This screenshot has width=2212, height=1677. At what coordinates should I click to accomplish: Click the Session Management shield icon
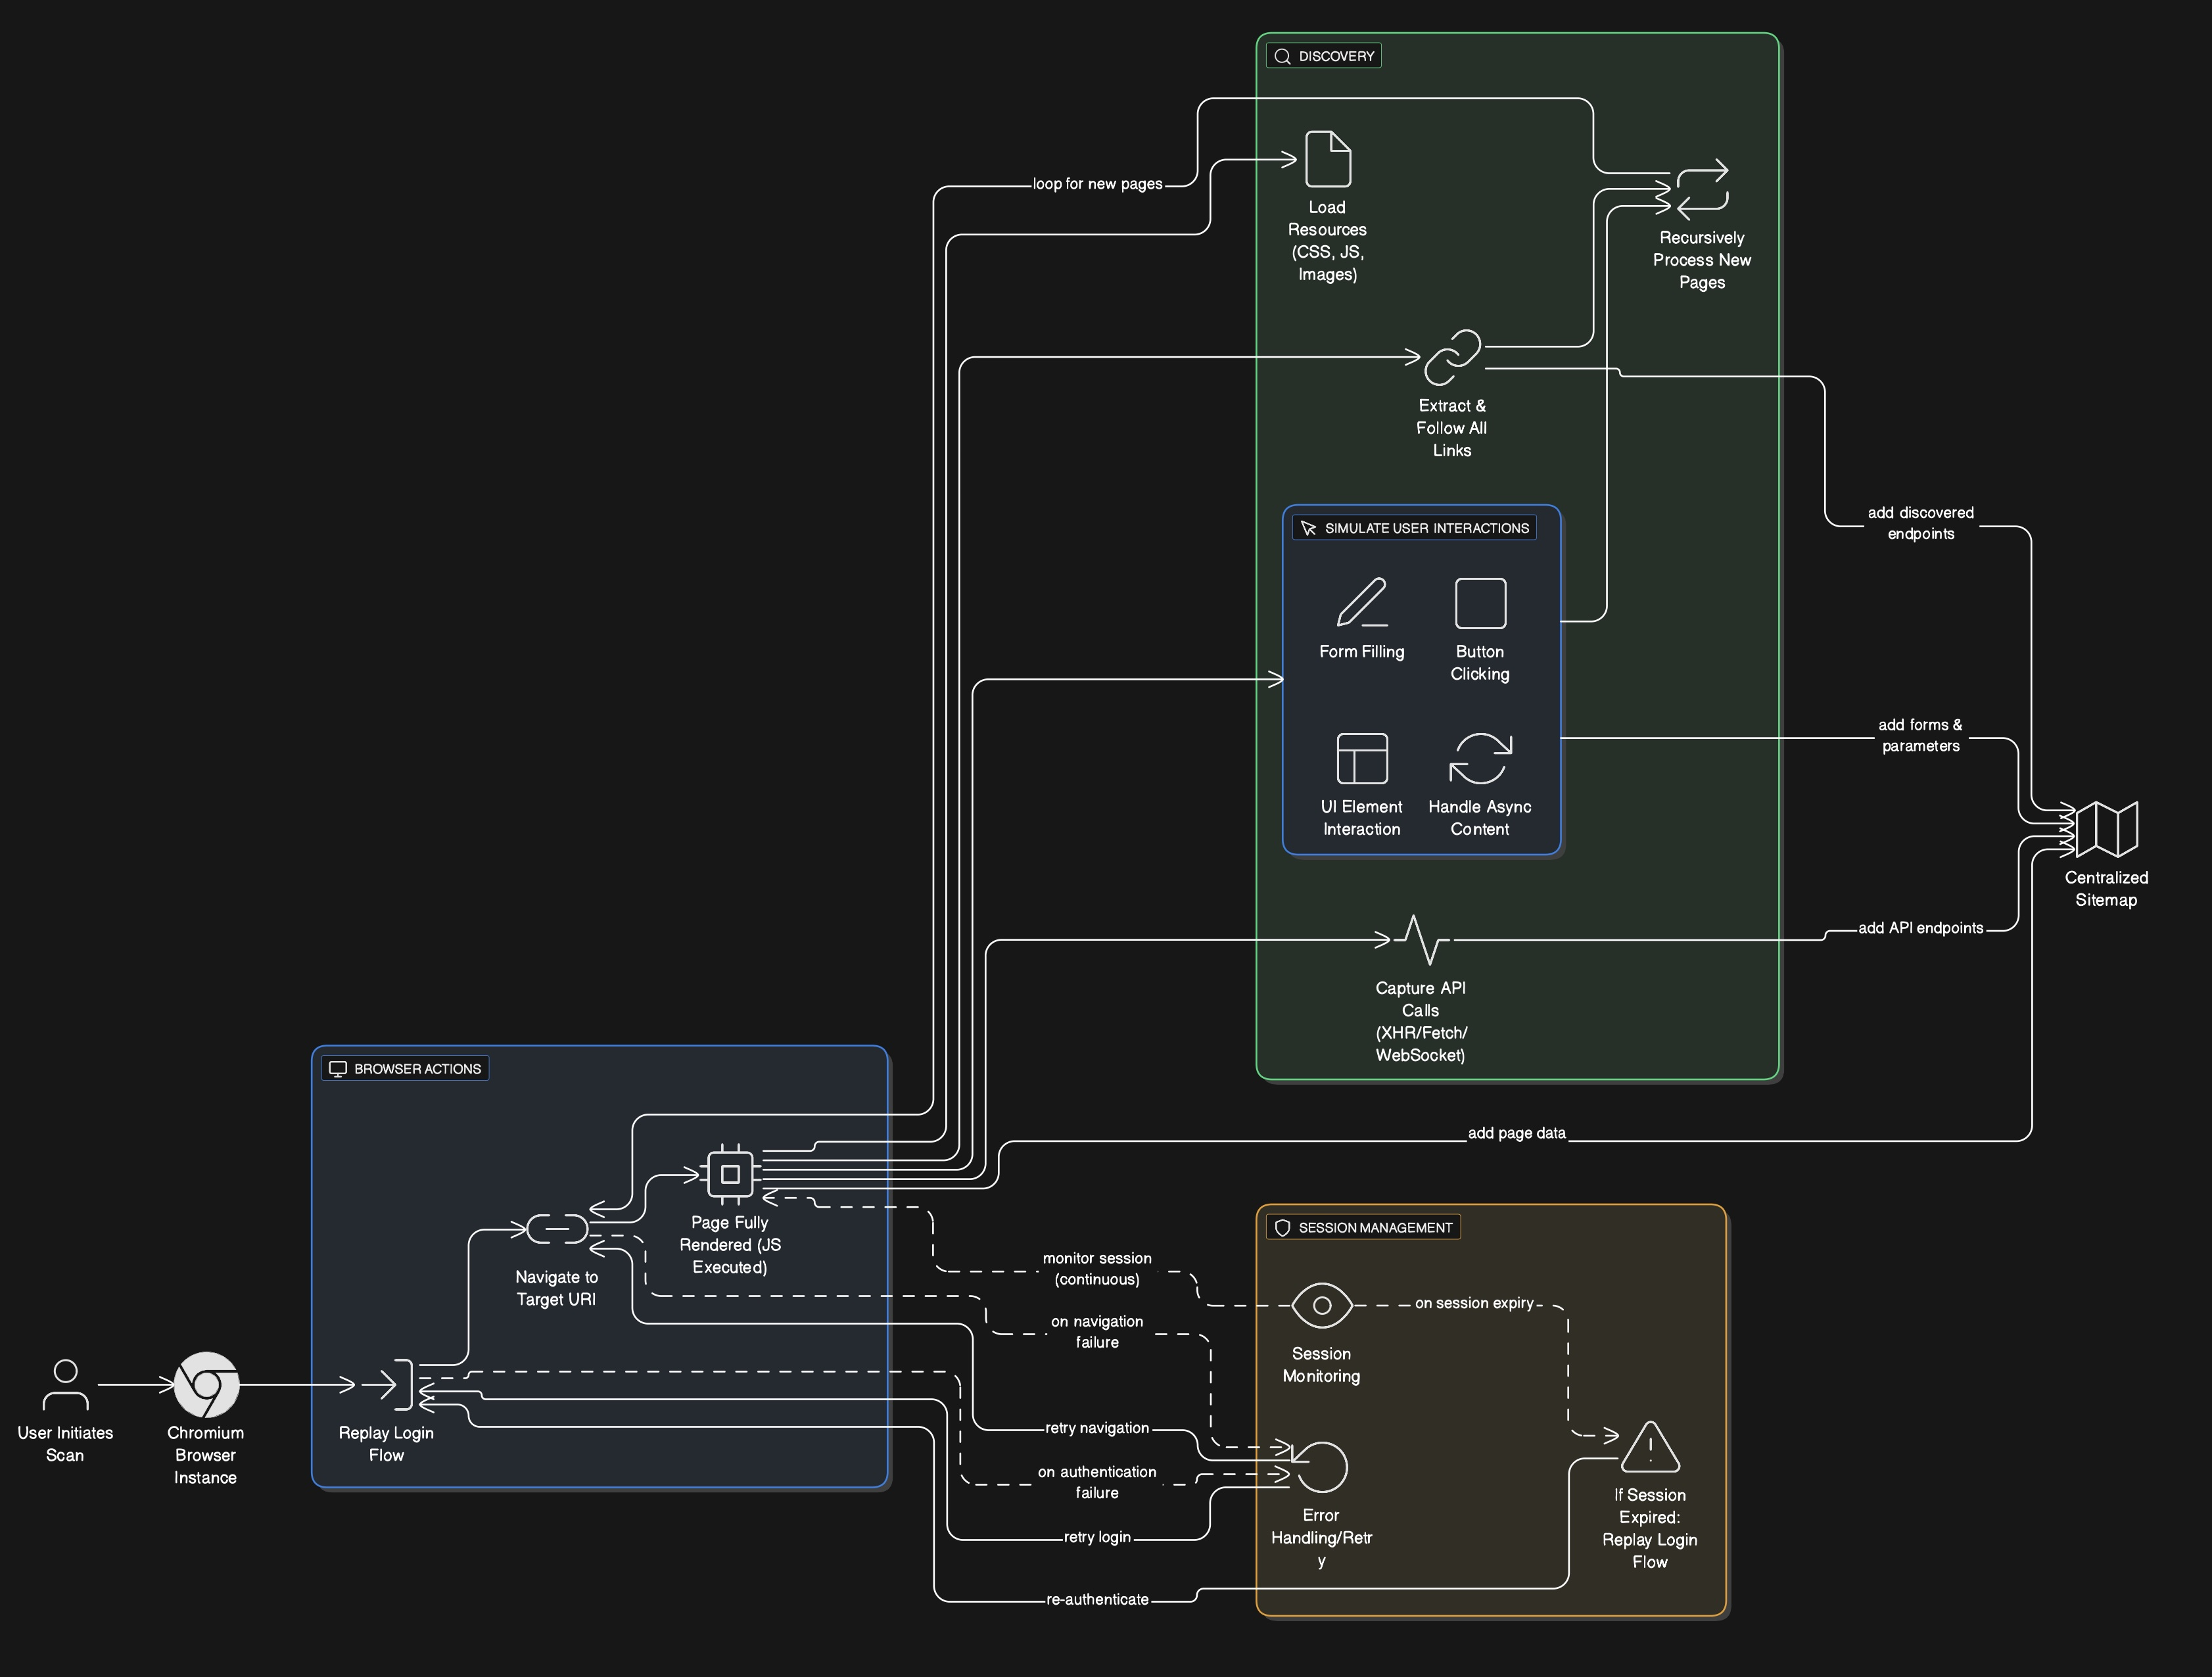pos(1282,1227)
